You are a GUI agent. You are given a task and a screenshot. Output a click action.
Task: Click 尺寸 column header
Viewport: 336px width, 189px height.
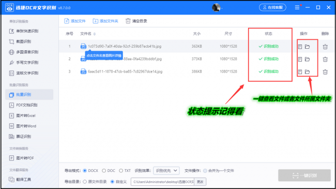228,34
